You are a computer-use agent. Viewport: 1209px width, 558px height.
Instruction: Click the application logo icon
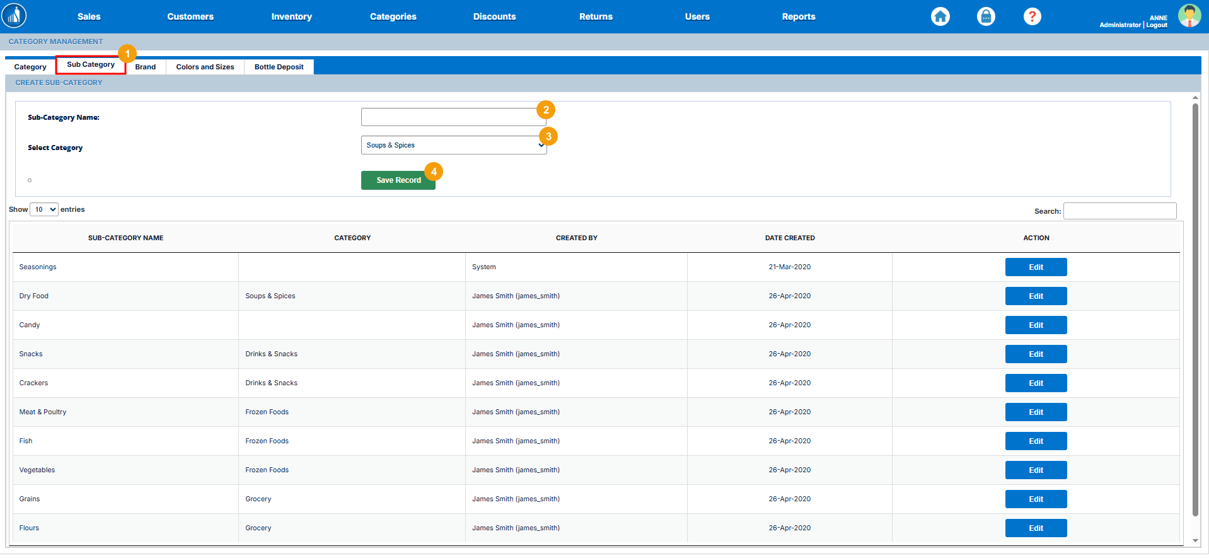click(14, 16)
